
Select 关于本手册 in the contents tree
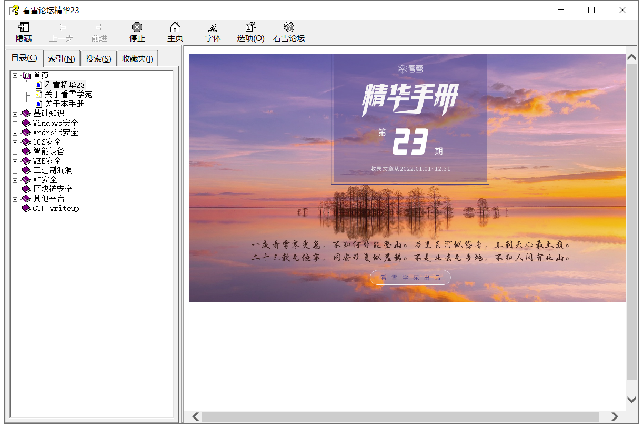pyautogui.click(x=64, y=104)
